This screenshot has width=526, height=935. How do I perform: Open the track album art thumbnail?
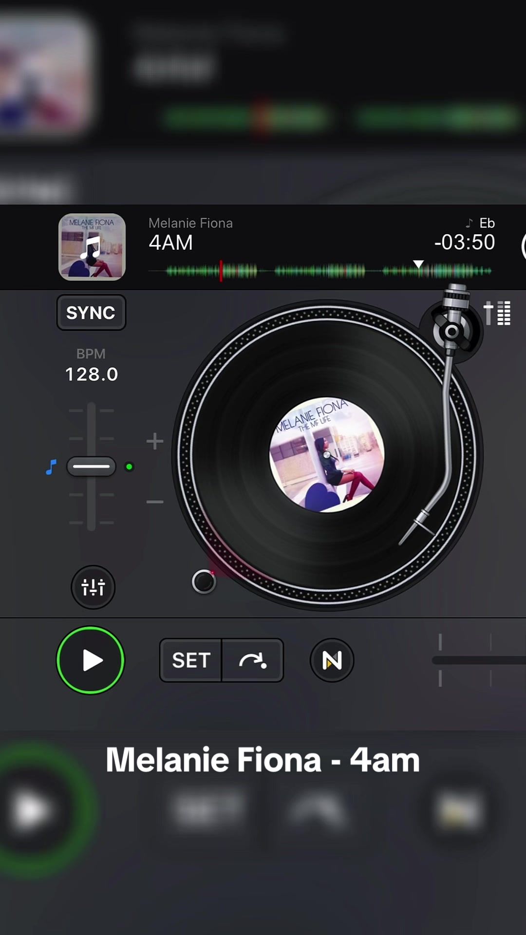tap(92, 247)
